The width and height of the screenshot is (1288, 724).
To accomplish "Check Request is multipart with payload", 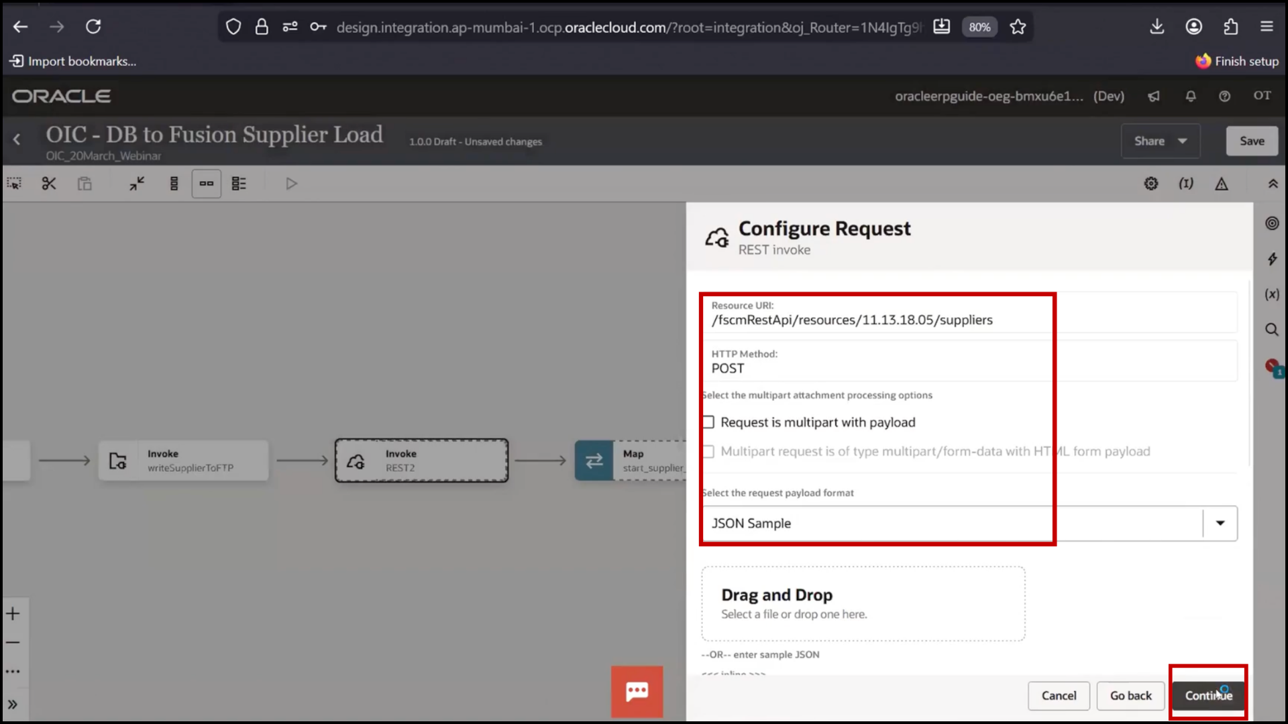I will (x=708, y=422).
